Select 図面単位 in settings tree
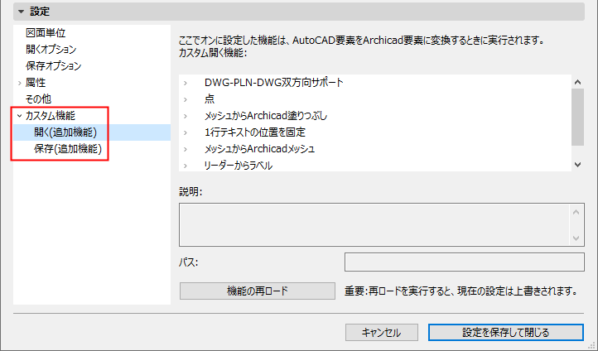598x351 pixels. click(x=46, y=33)
